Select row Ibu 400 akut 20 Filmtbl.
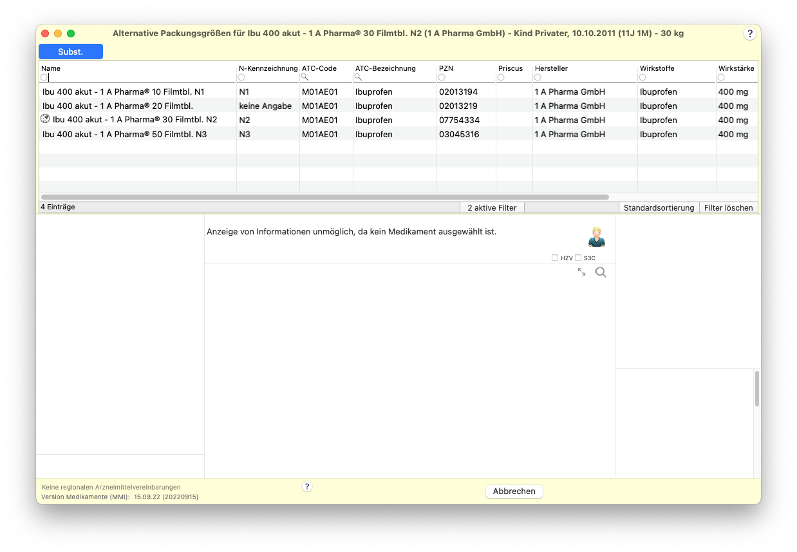 398,106
